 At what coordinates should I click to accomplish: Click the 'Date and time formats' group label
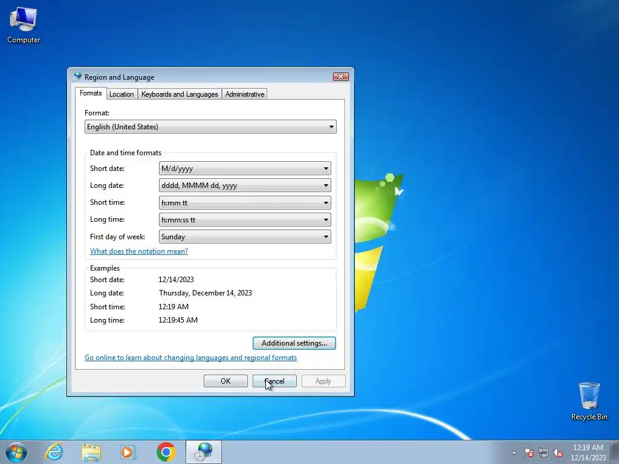(126, 153)
